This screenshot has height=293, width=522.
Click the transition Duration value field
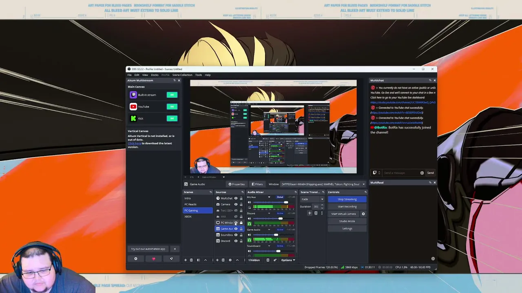click(317, 207)
